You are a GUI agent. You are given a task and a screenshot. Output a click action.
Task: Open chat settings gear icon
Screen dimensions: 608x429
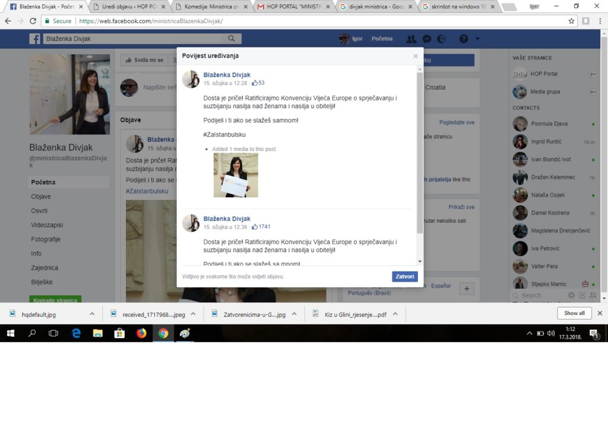pos(571,295)
